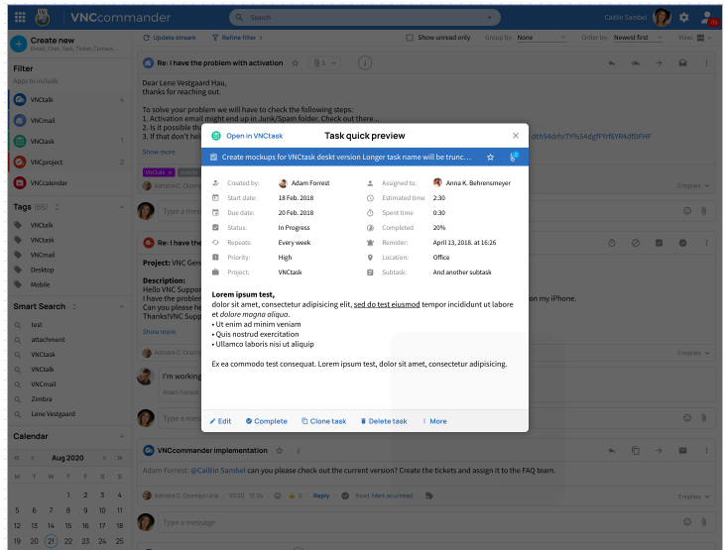Open Group by None dropdown
The width and height of the screenshot is (725, 550).
(541, 38)
